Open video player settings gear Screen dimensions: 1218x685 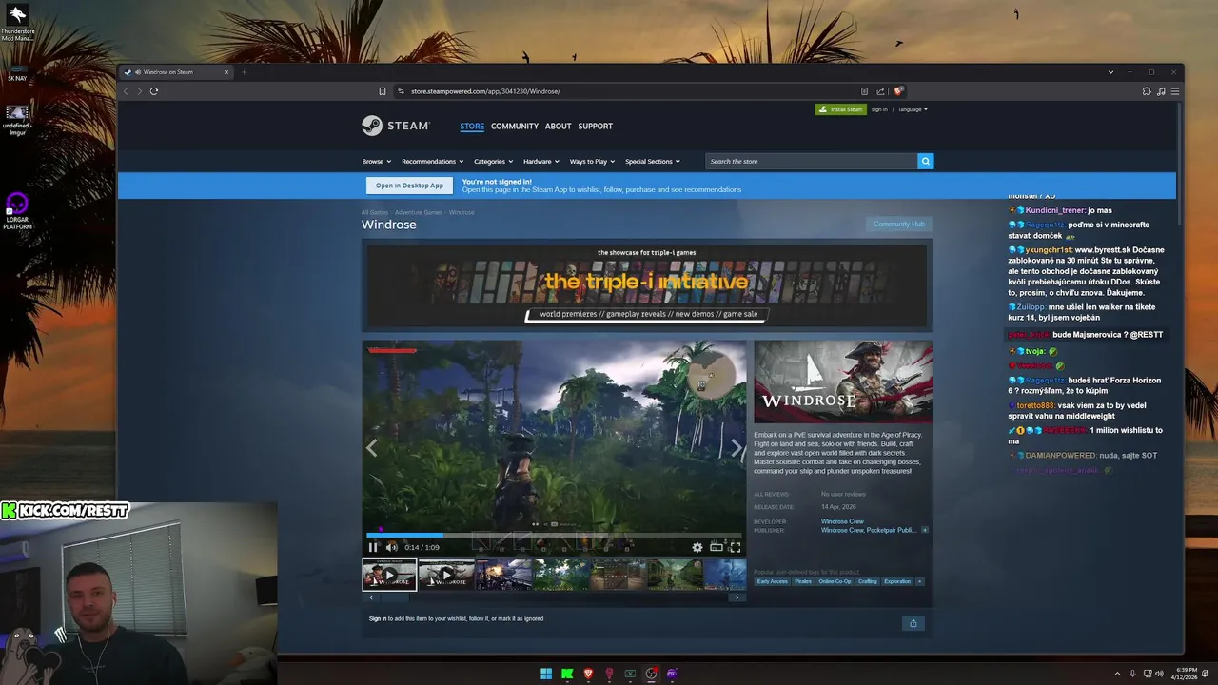pyautogui.click(x=697, y=547)
